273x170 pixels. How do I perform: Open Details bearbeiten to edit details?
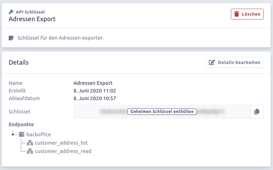pos(235,63)
